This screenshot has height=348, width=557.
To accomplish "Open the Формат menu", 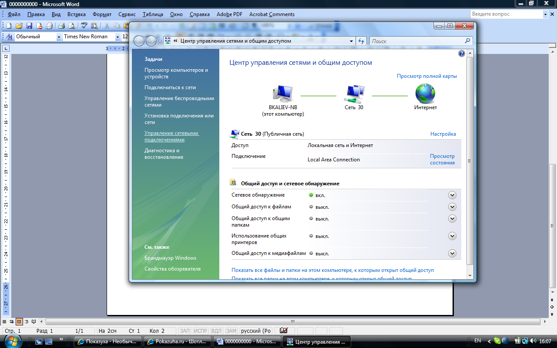I will [102, 14].
